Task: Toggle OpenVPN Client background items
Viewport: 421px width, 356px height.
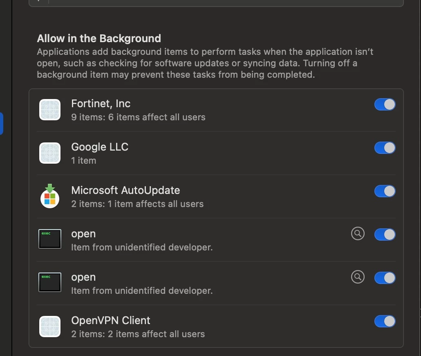Action: pos(385,321)
